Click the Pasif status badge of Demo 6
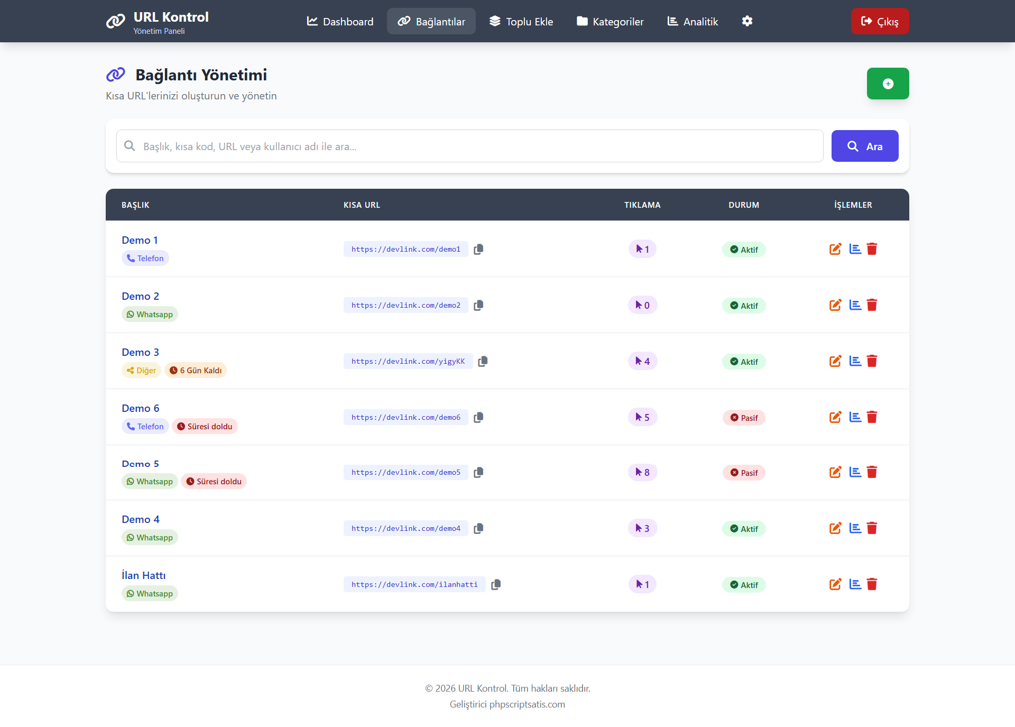1015x727 pixels. [x=744, y=418]
